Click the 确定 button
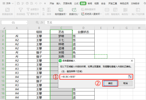146x100 pixels. [x=110, y=83]
